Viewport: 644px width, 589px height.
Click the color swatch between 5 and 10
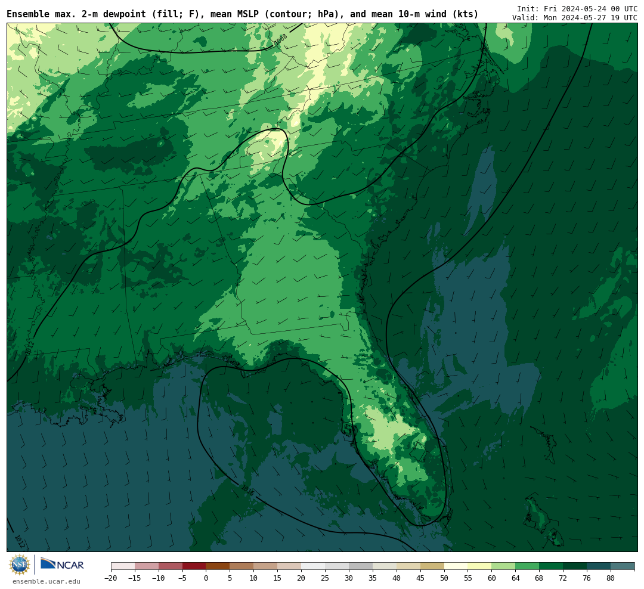(242, 566)
